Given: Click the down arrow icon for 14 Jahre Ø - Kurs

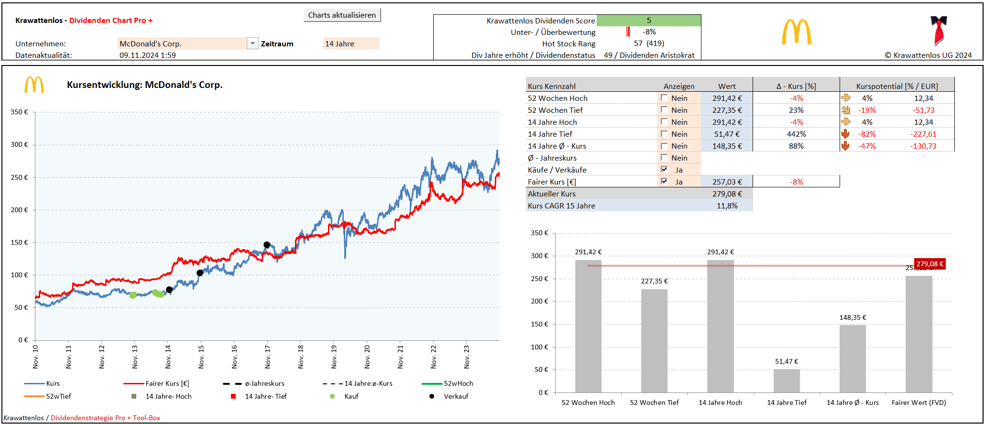Looking at the screenshot, I should tap(845, 146).
